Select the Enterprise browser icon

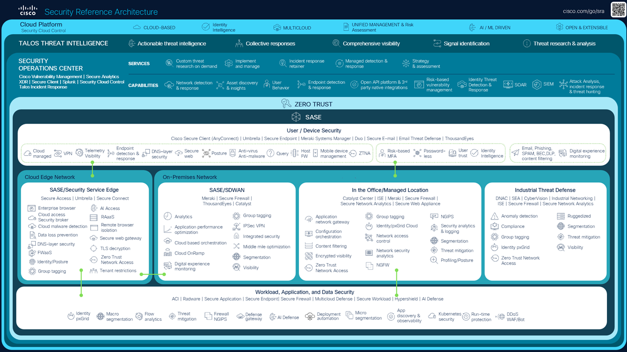pos(32,208)
